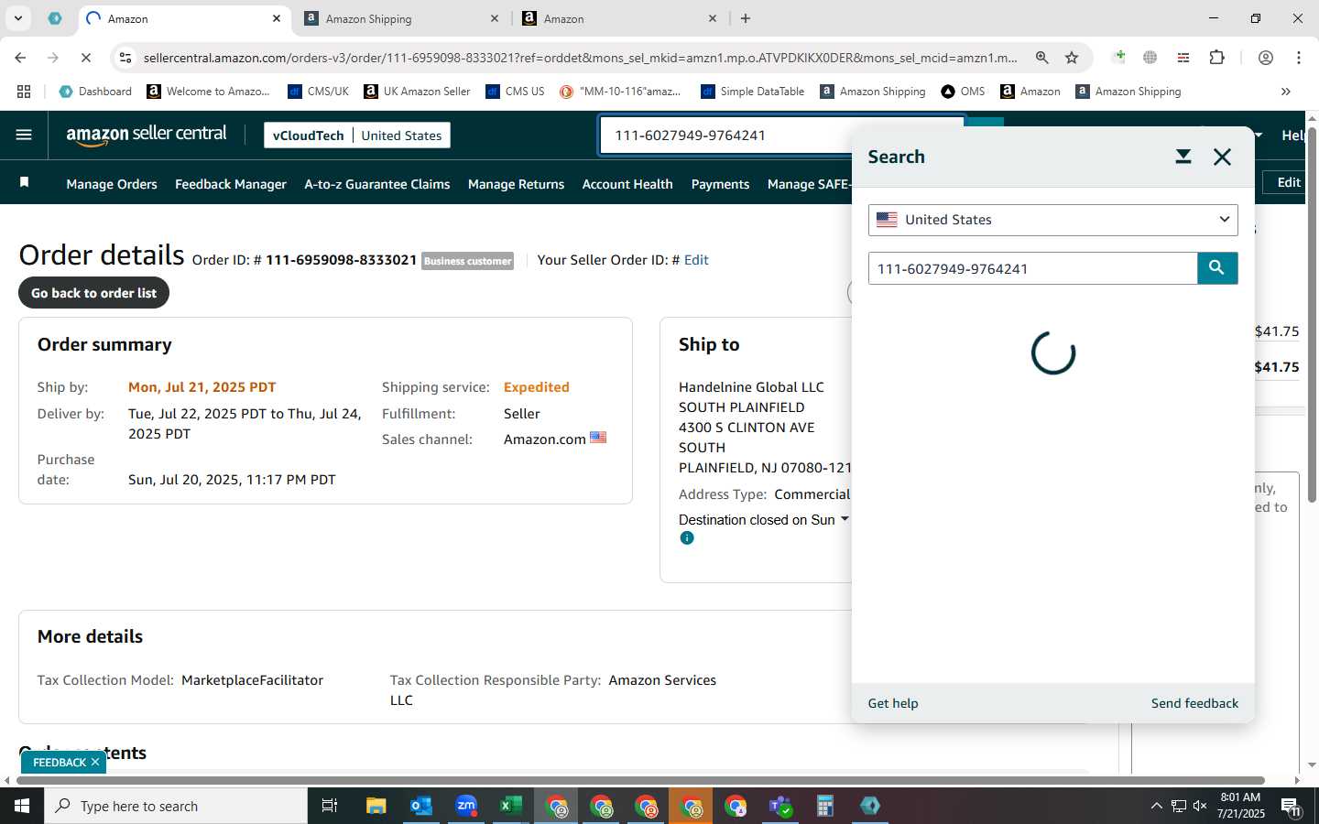1319x824 pixels.
Task: Open Excel from the taskbar
Action: click(510, 806)
